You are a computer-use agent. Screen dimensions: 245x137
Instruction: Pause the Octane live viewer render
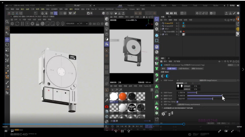coord(22,24)
